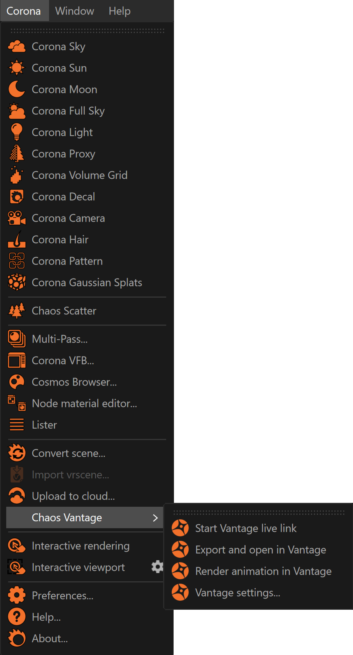353x655 pixels.
Task: Tear off the Vantage submenu grip
Action: (259, 513)
